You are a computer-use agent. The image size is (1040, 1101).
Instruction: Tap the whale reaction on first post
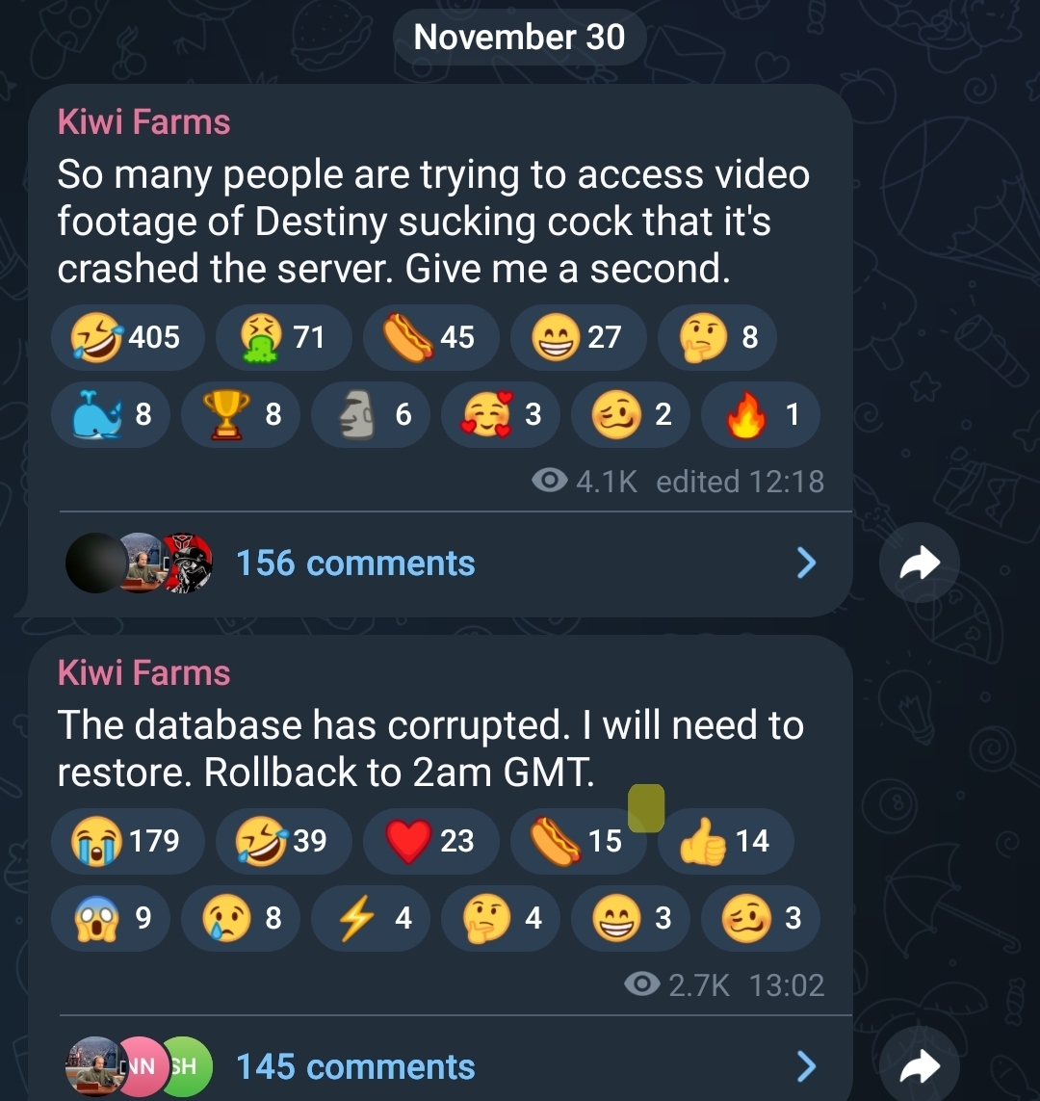coord(111,414)
